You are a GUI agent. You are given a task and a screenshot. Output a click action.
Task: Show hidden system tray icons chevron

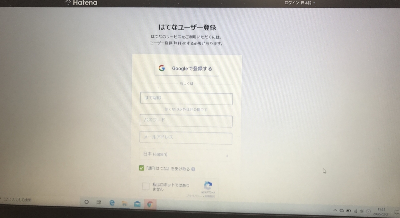coord(335,210)
